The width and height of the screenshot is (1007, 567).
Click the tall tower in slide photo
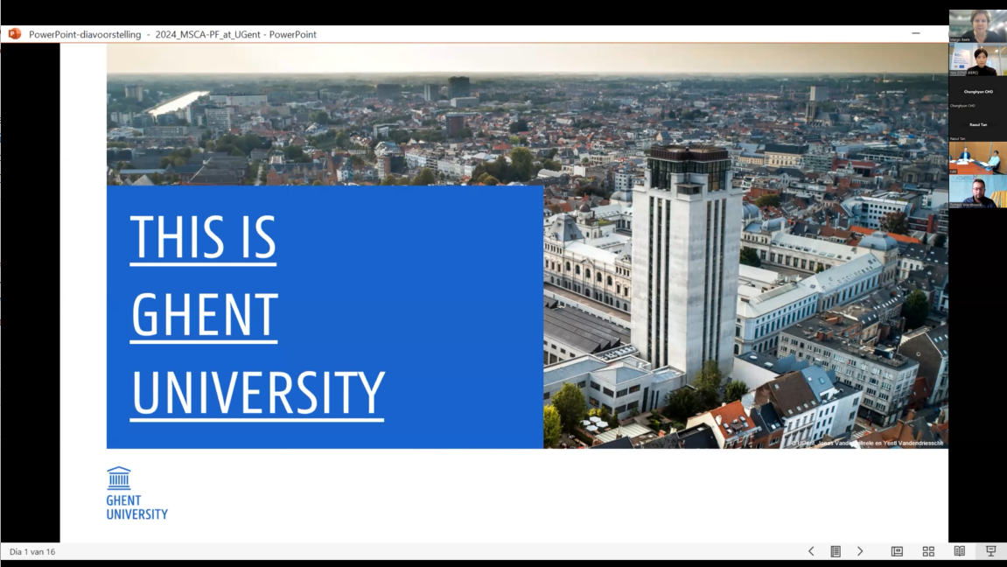tap(686, 262)
